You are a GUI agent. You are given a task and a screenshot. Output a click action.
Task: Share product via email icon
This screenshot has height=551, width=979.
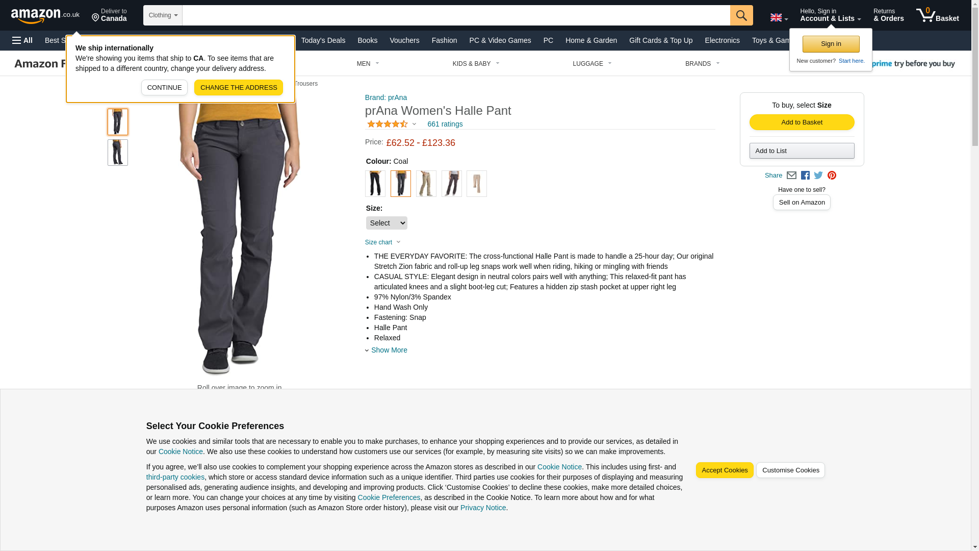[x=791, y=176]
